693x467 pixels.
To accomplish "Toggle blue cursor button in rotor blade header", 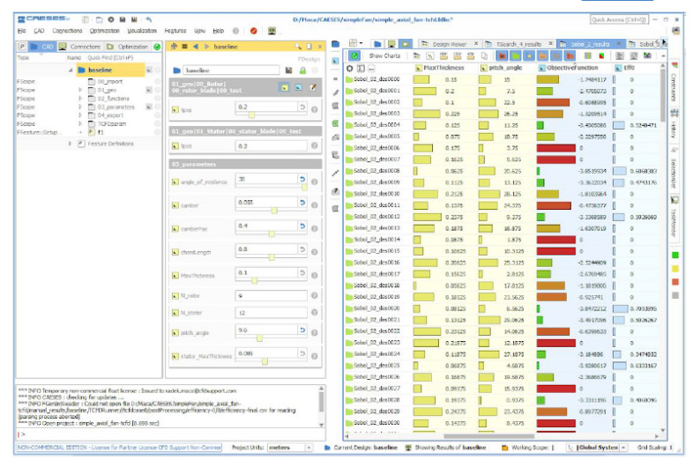I will pos(299,87).
